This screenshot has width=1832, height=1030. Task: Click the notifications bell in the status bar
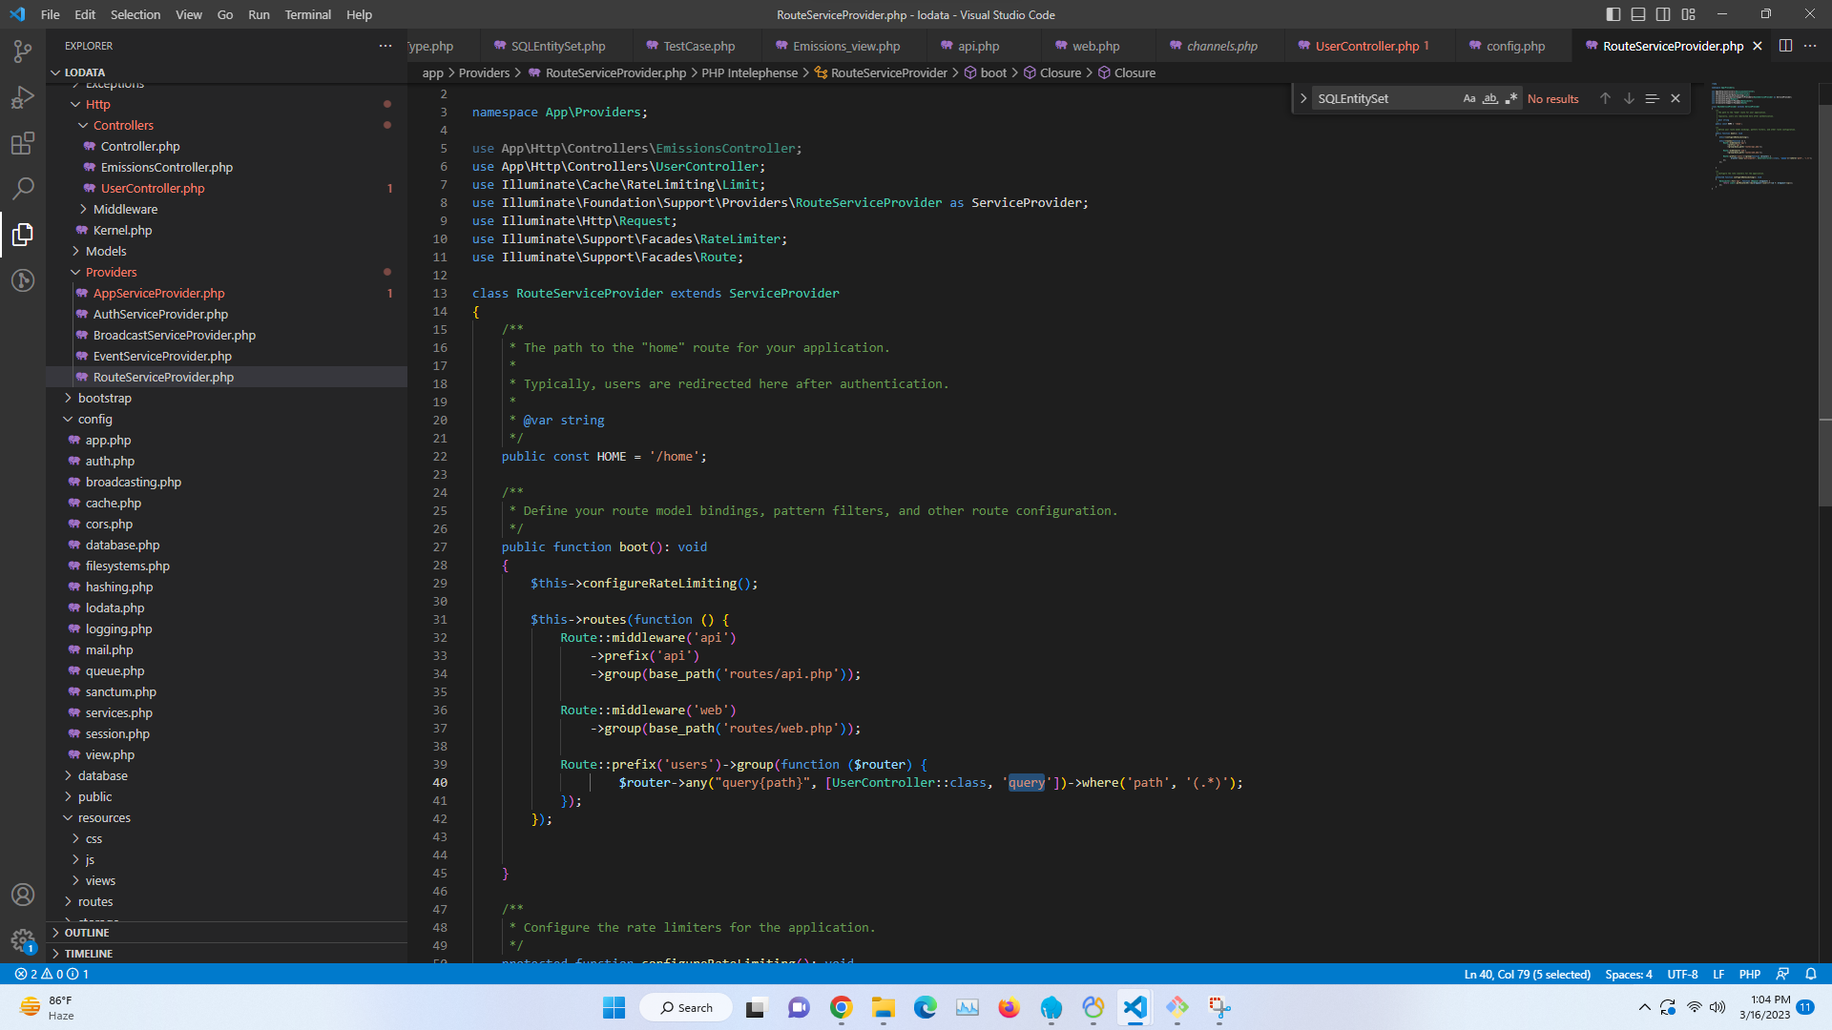point(1811,974)
